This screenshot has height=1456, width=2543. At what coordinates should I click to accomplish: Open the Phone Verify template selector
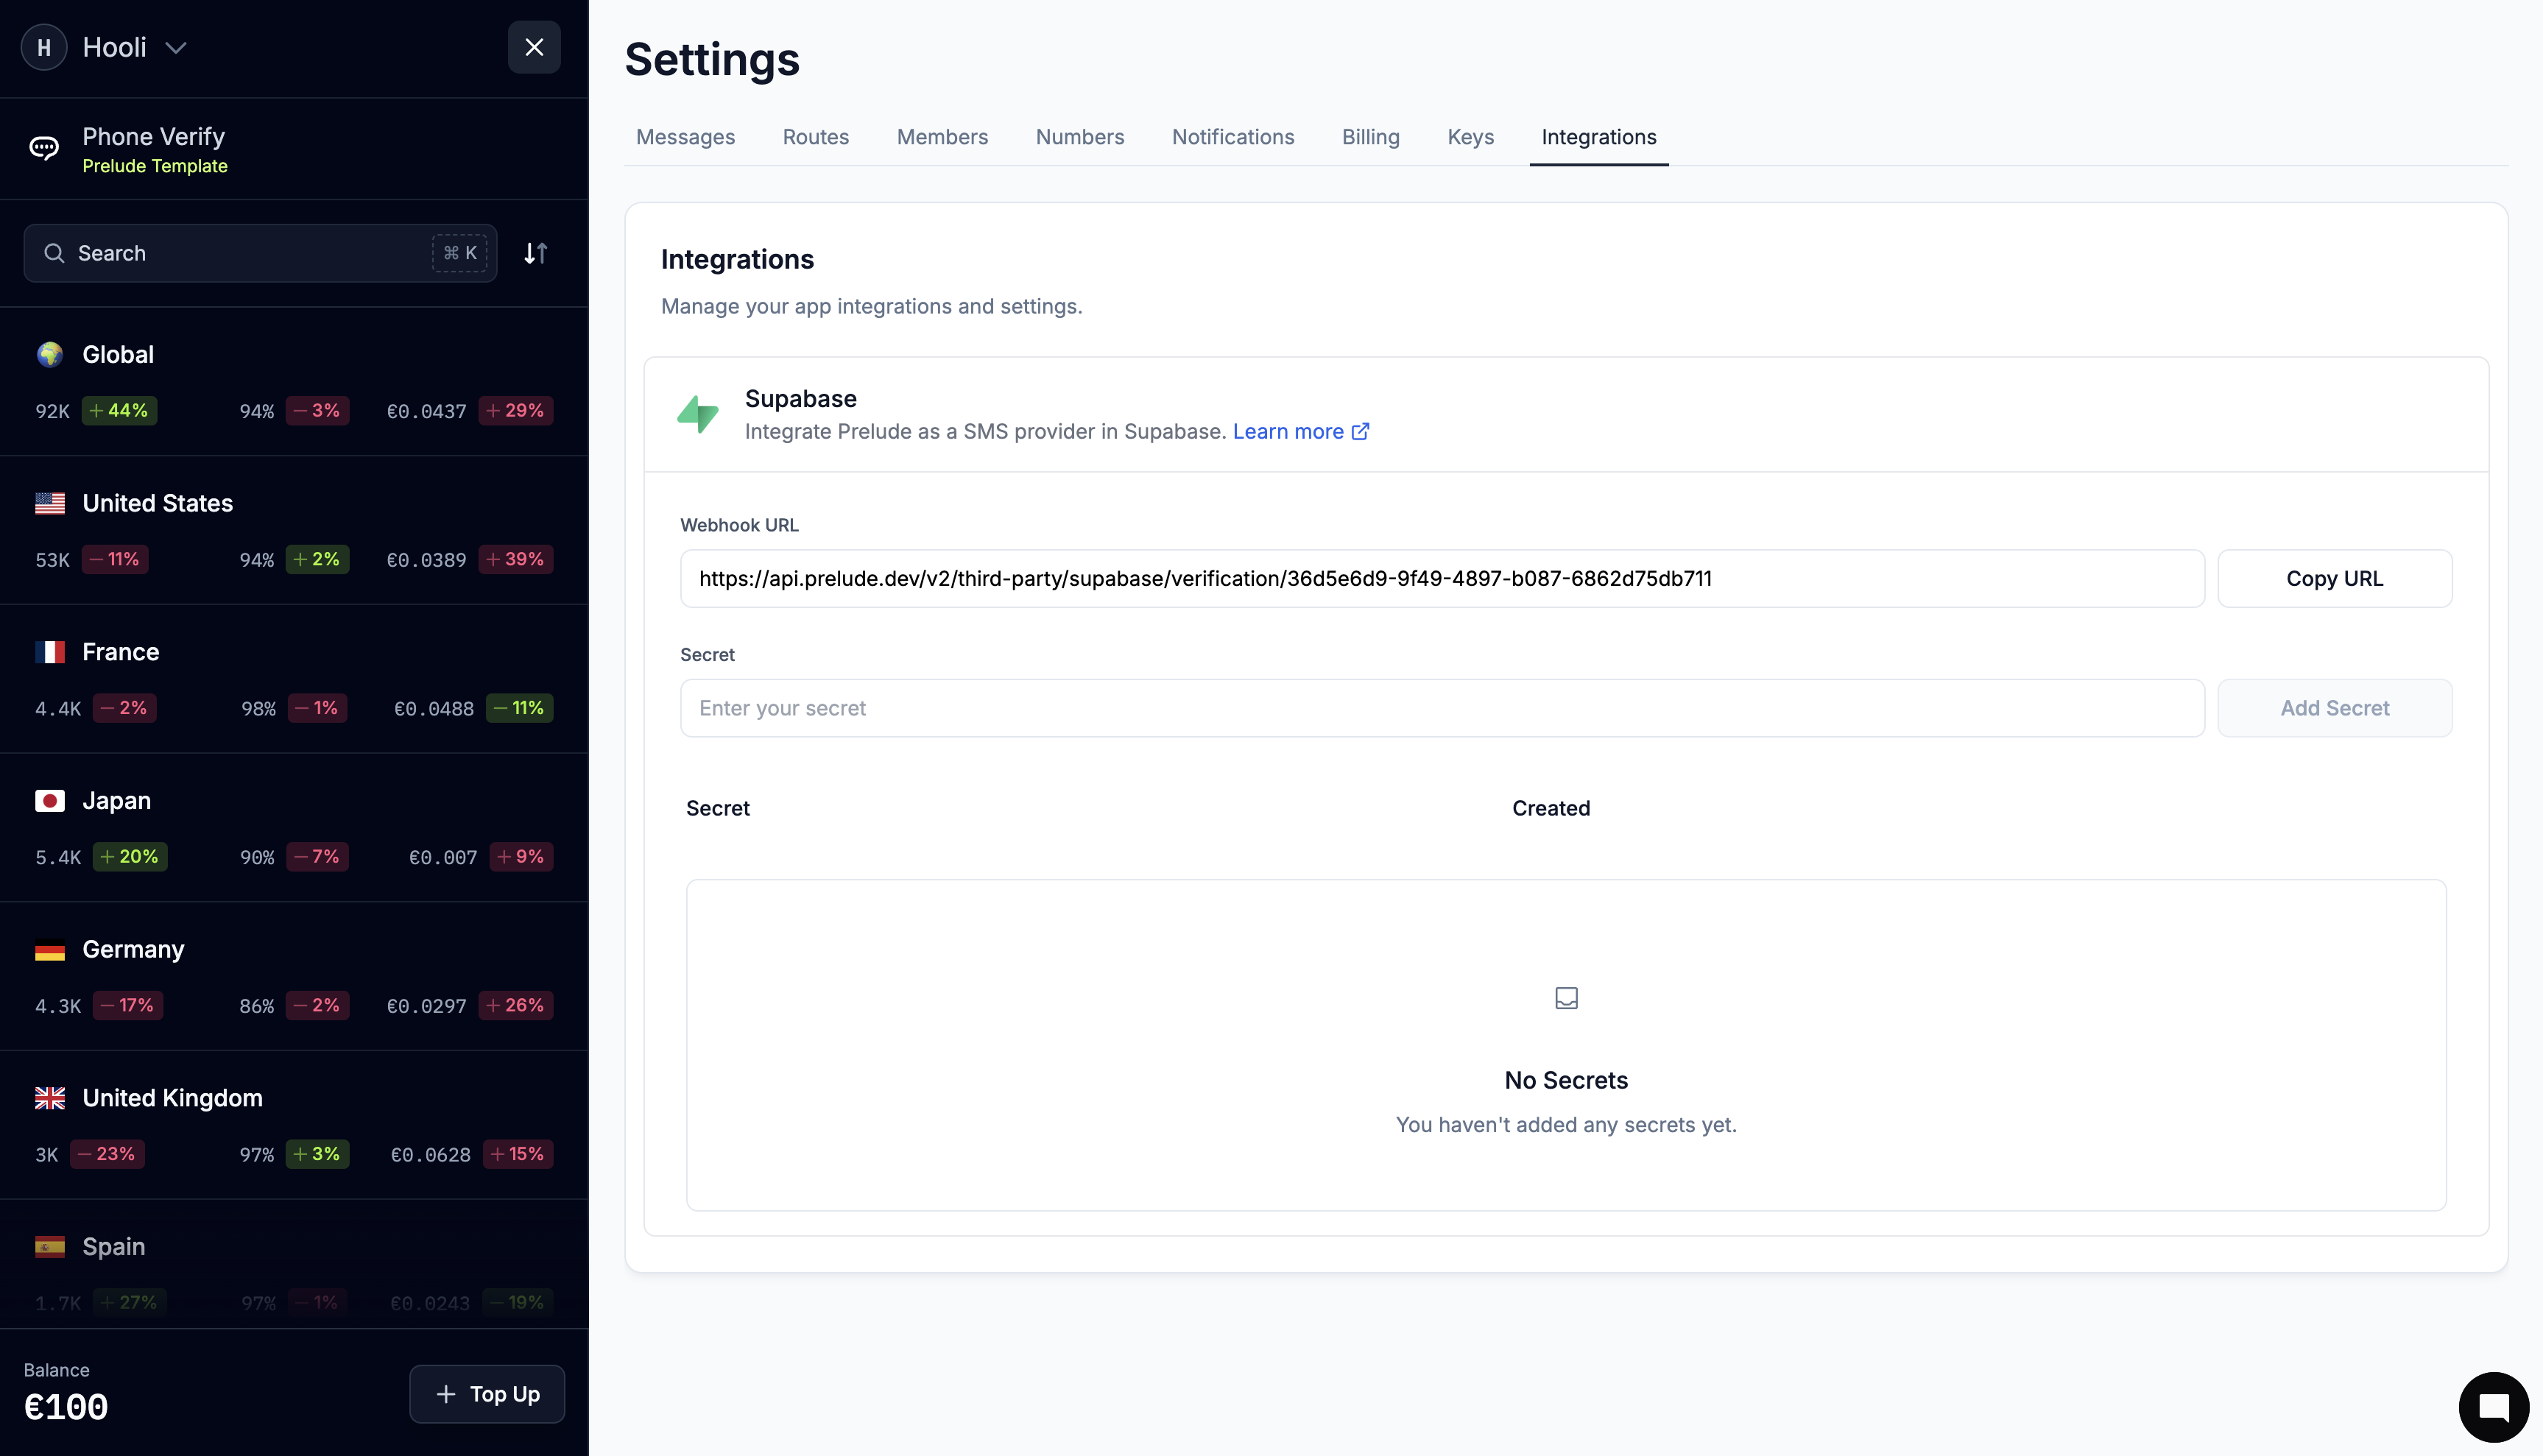tap(154, 149)
